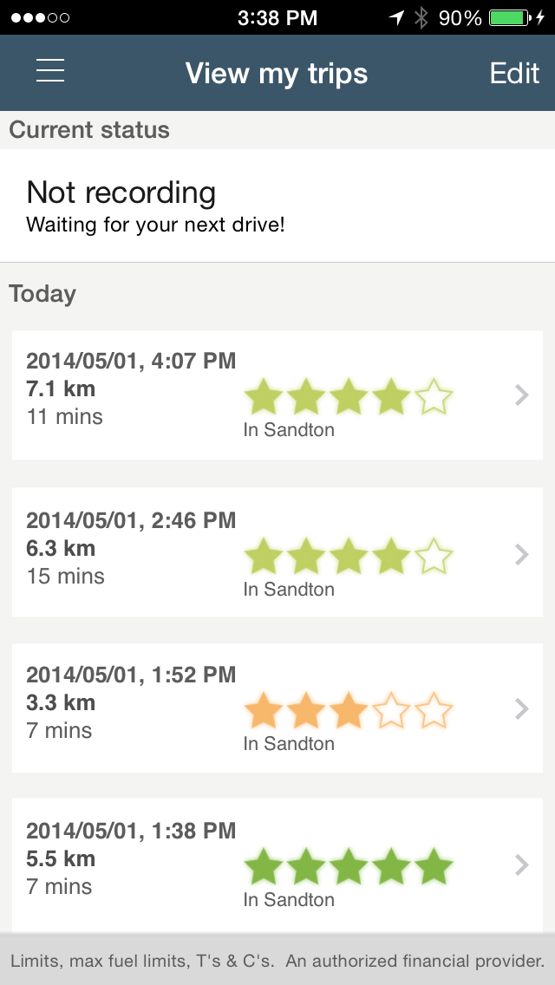555x985 pixels.
Task: Tap the Not recording status panel
Action: click(277, 205)
